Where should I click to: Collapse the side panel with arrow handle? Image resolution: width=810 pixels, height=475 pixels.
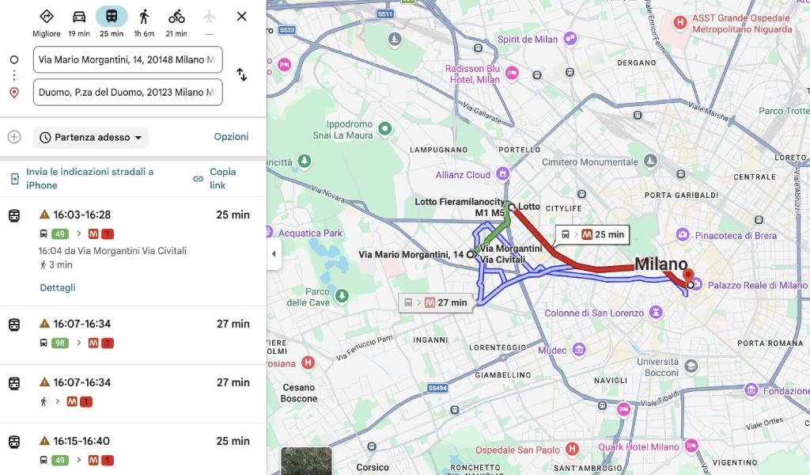tap(274, 253)
